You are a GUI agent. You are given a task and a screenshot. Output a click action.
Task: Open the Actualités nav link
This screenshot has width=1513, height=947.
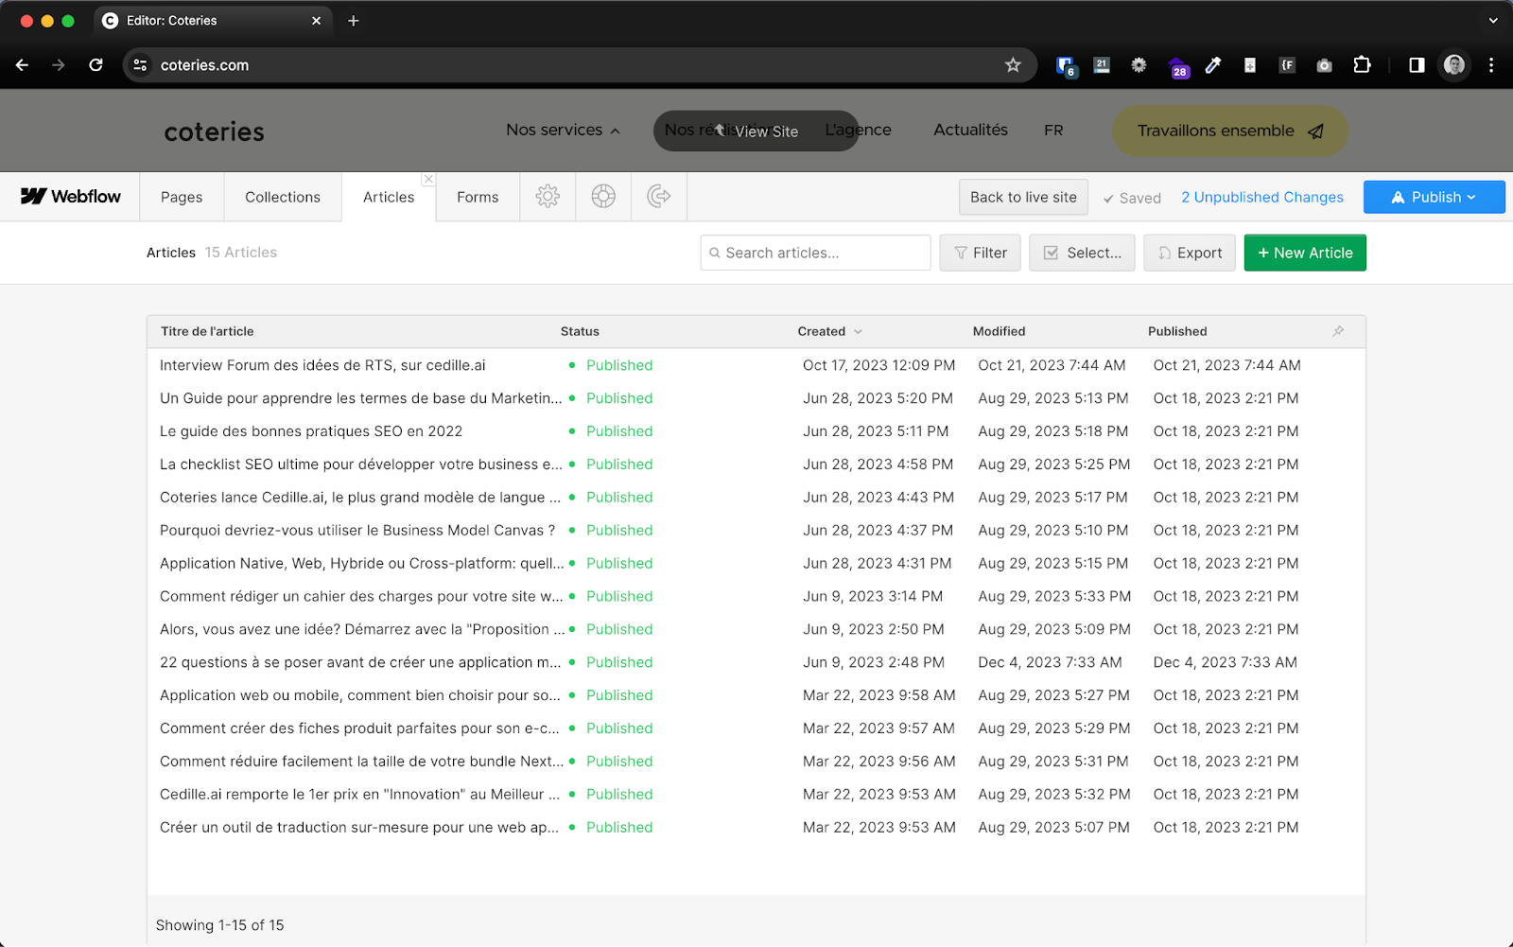point(970,130)
